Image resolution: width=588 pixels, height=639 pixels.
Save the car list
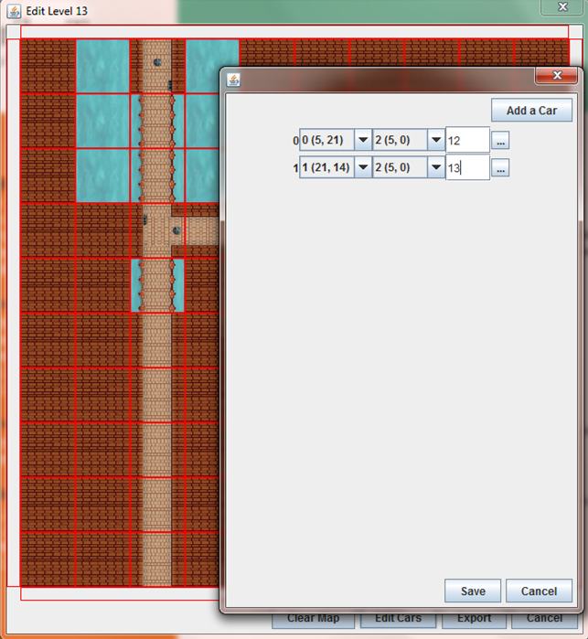click(472, 591)
